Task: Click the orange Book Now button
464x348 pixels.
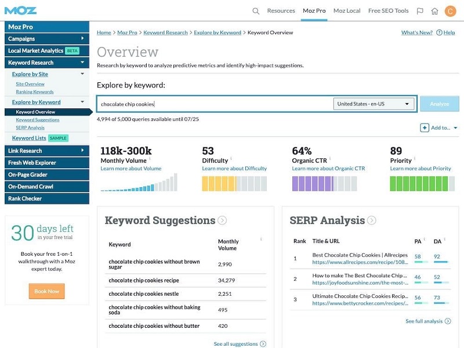Action: [47, 291]
